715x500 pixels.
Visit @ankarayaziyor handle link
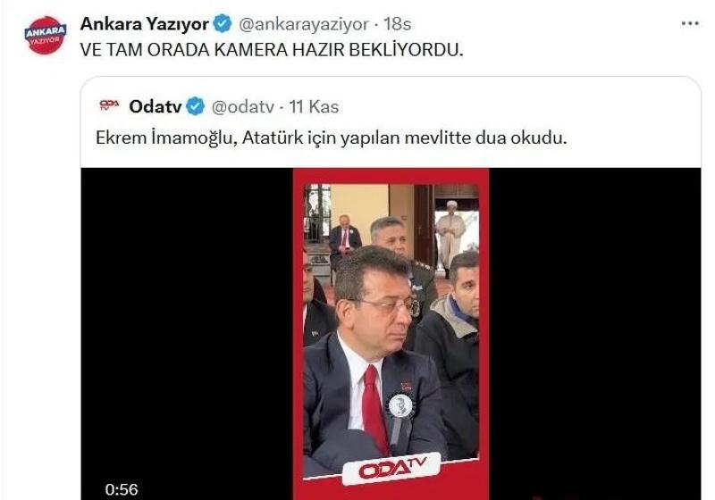303,25
